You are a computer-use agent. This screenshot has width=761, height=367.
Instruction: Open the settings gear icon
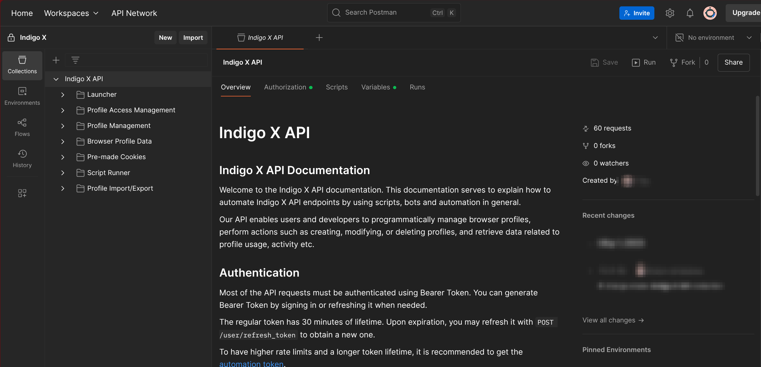[670, 13]
